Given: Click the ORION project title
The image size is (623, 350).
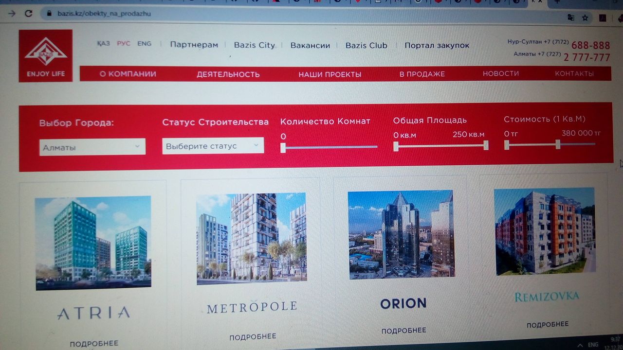Looking at the screenshot, I should 403,303.
